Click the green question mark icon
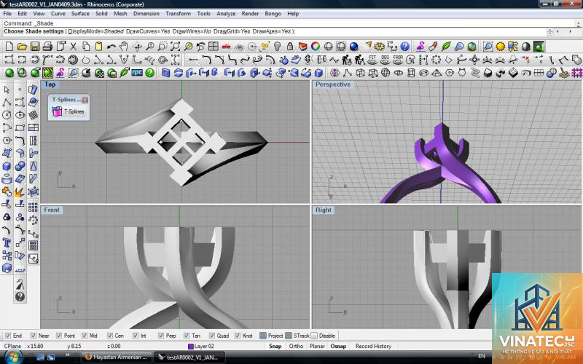Image resolution: width=583 pixels, height=364 pixels. pyautogui.click(x=150, y=72)
